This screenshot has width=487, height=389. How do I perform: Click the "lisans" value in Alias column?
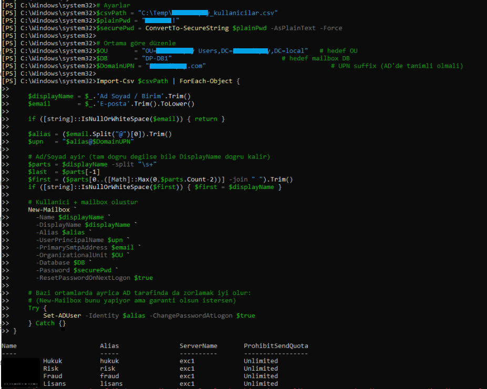coord(111,384)
